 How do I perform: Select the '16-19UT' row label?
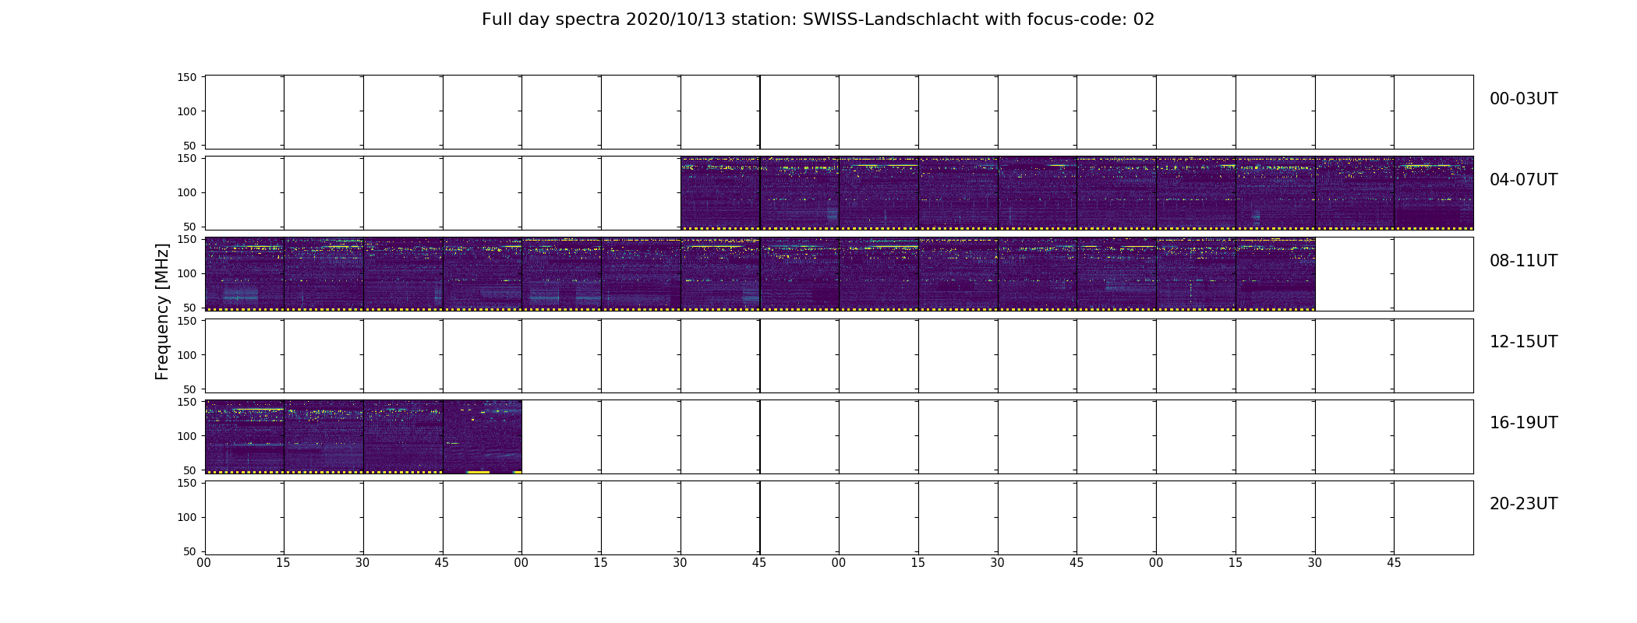click(x=1523, y=423)
